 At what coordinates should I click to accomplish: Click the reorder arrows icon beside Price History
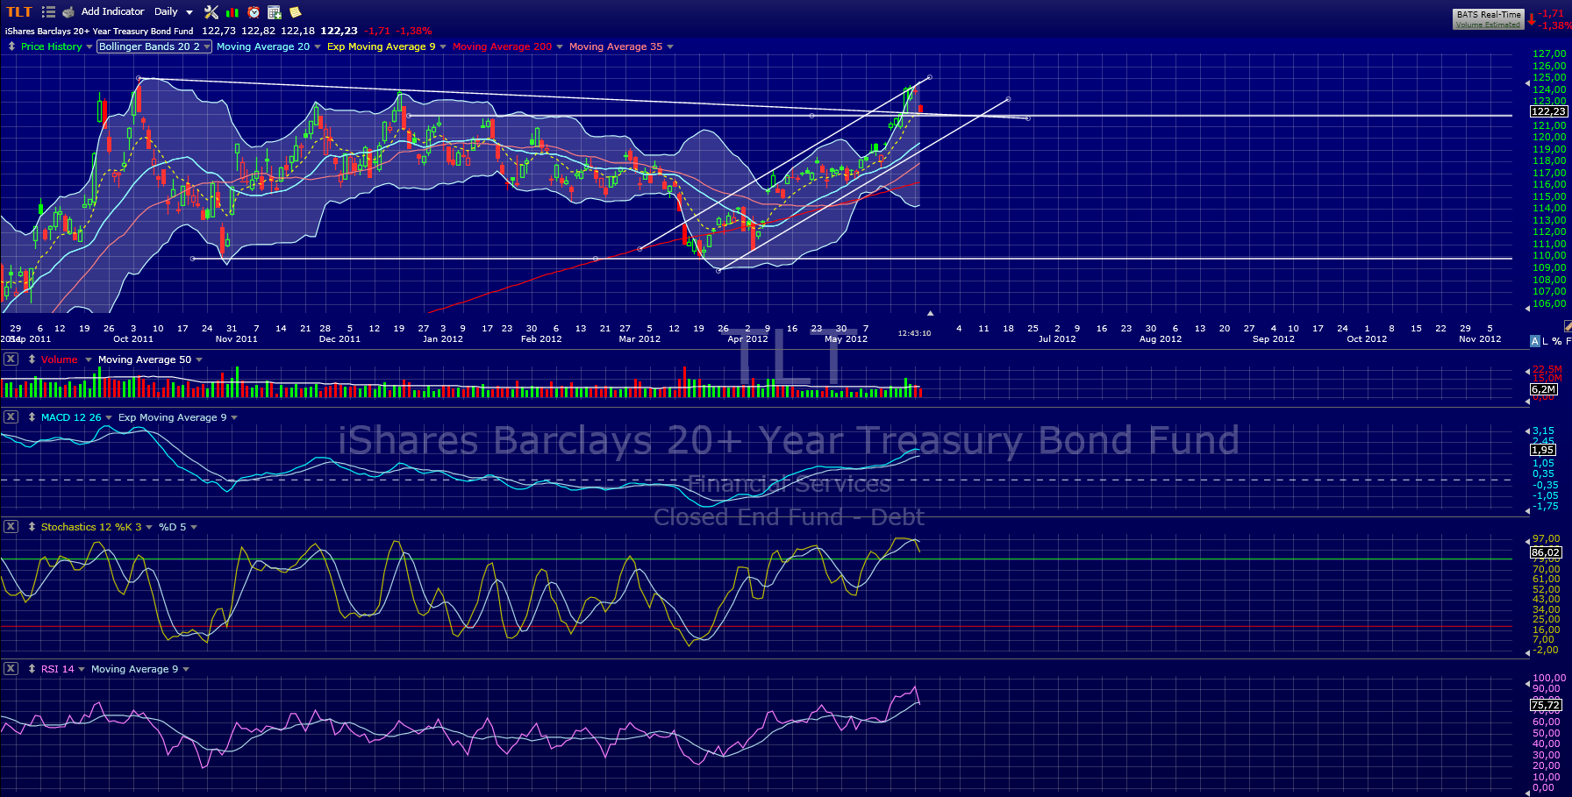(x=11, y=46)
